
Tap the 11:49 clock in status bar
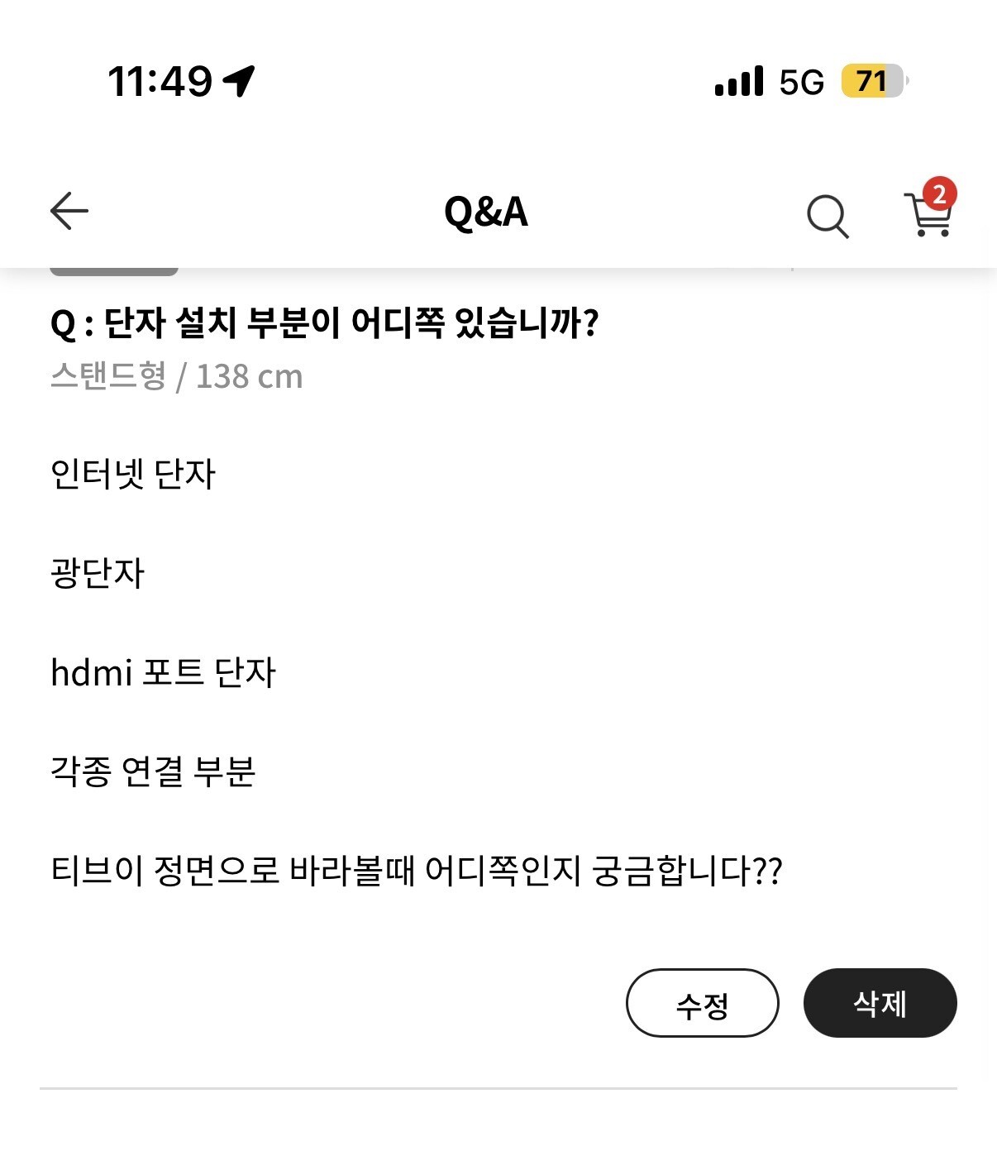(160, 81)
